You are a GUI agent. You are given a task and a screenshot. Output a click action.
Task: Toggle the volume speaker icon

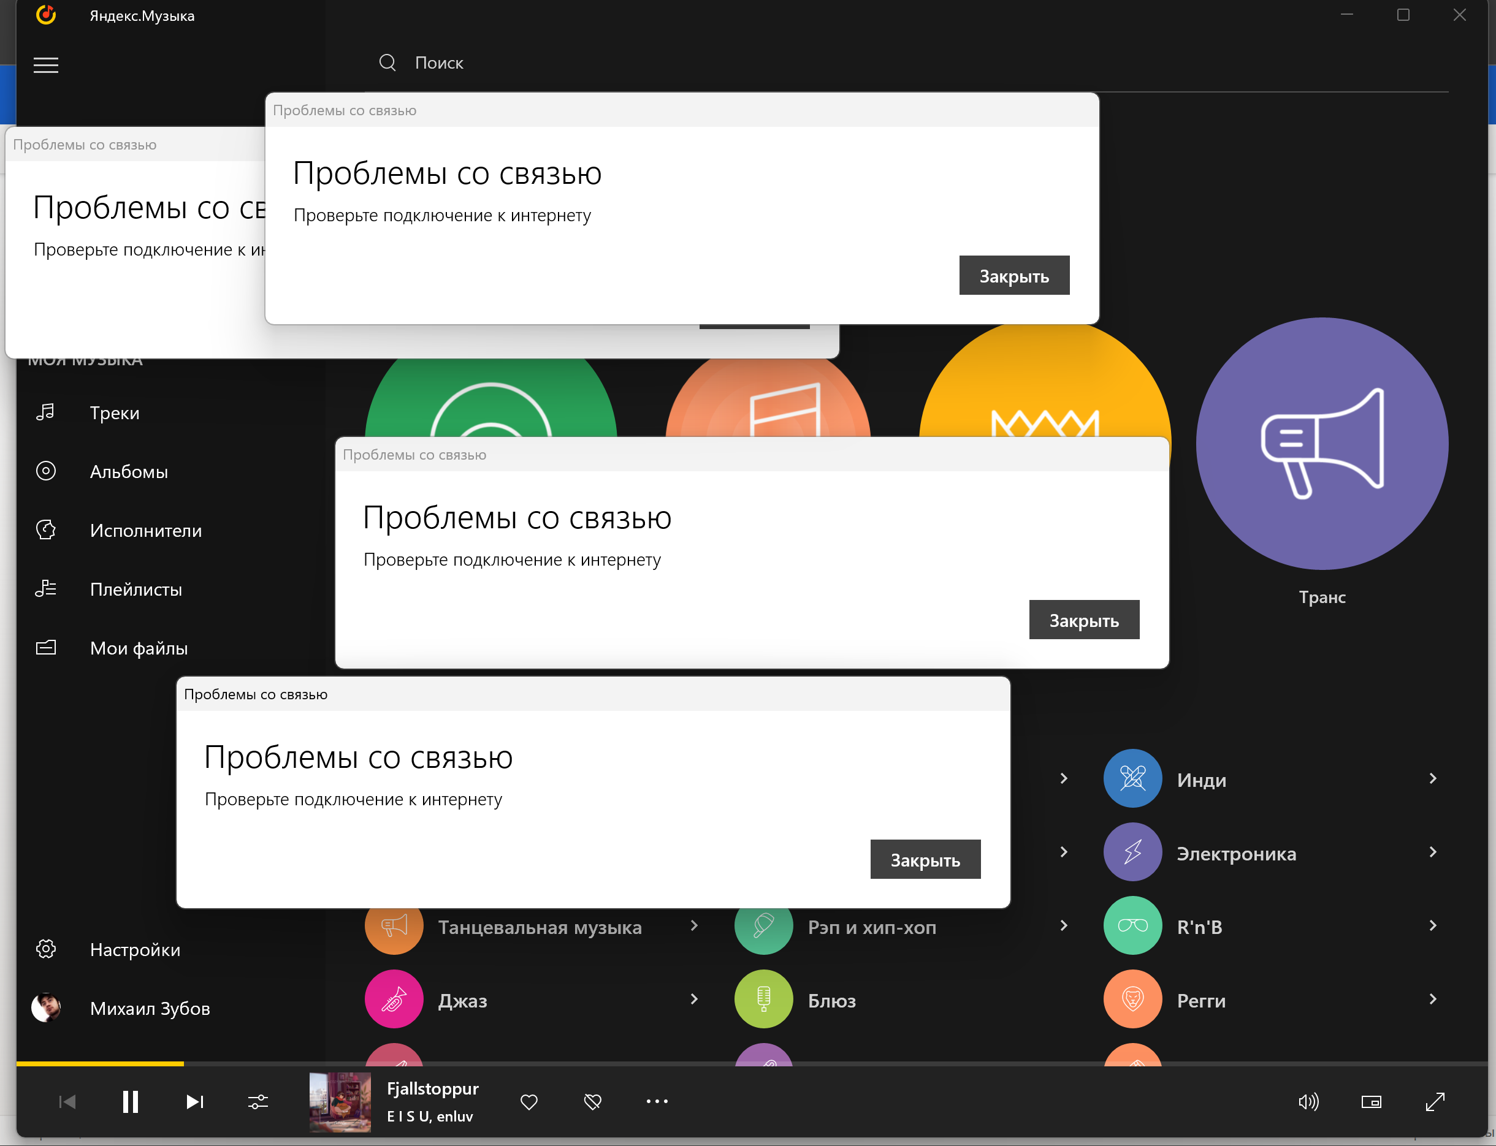(x=1308, y=1102)
